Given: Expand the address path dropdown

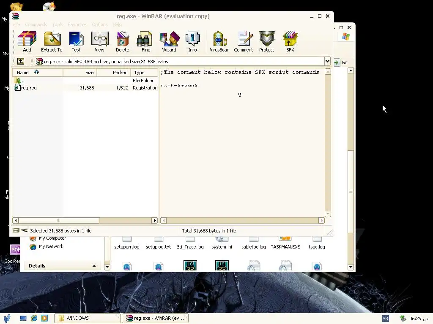Looking at the screenshot, I should coord(327,61).
